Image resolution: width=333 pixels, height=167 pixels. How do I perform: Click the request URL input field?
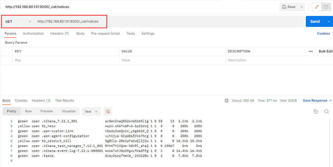[x=165, y=21]
